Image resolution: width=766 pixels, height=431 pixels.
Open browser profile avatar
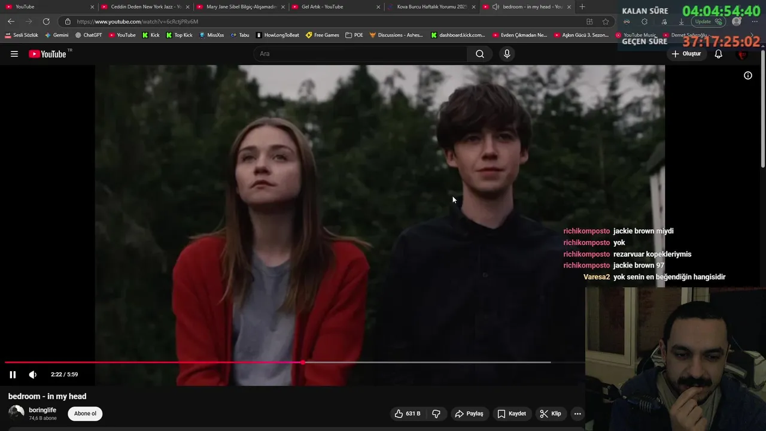737,22
